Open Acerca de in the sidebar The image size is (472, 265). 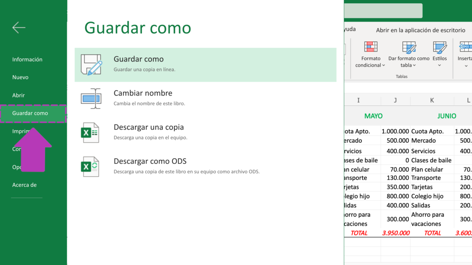pyautogui.click(x=24, y=185)
